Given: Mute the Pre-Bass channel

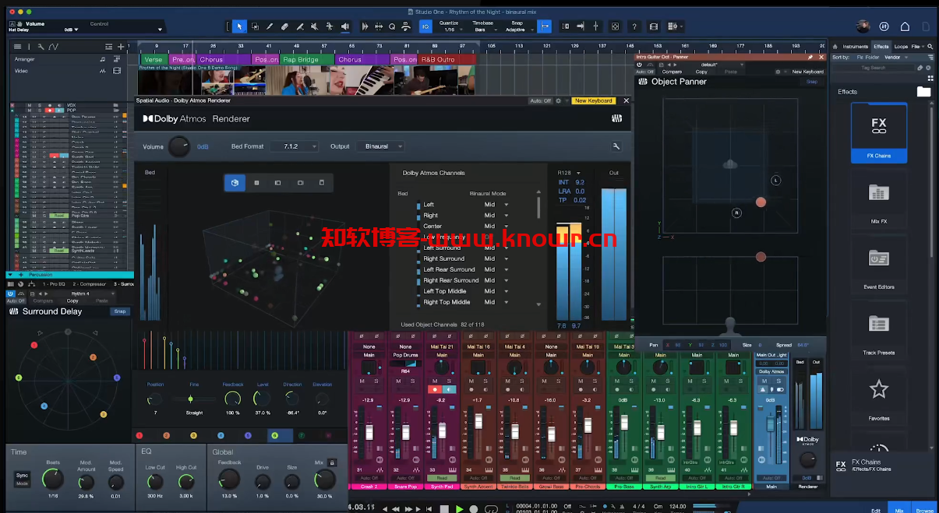Looking at the screenshot, I should click(616, 381).
